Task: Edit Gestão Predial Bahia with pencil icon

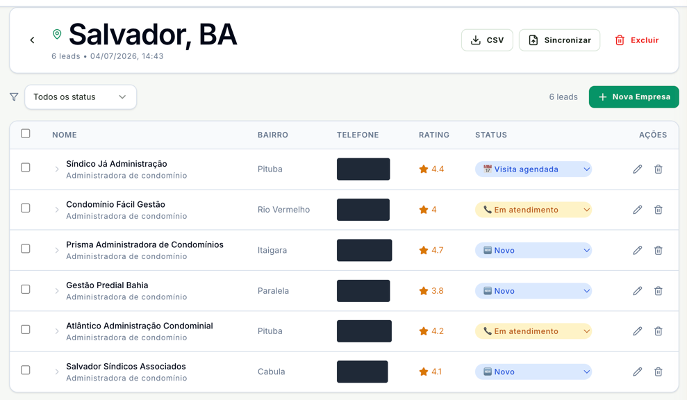Action: tap(638, 291)
